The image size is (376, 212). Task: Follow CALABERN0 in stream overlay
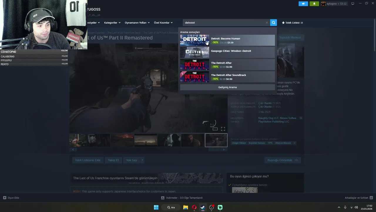(65, 56)
